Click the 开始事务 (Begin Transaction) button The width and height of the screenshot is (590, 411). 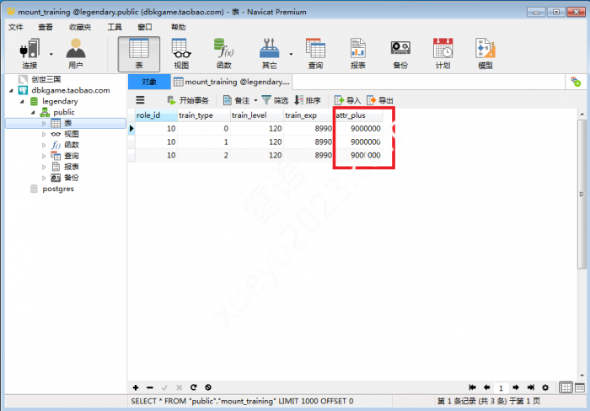[x=187, y=100]
